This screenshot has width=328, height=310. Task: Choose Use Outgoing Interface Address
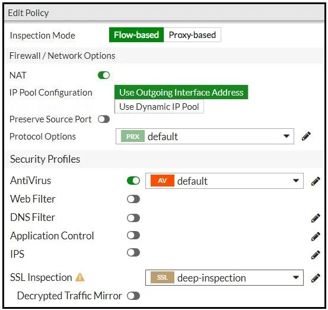click(x=181, y=93)
